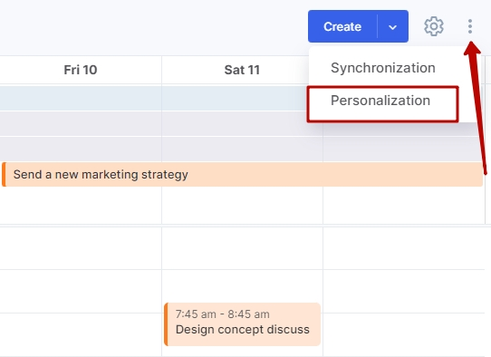Open the Design concept discuss event
Screen dimensions: 491x357
(x=243, y=324)
